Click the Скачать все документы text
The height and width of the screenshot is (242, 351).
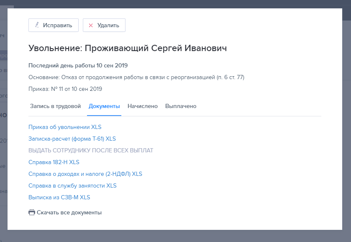coord(69,212)
